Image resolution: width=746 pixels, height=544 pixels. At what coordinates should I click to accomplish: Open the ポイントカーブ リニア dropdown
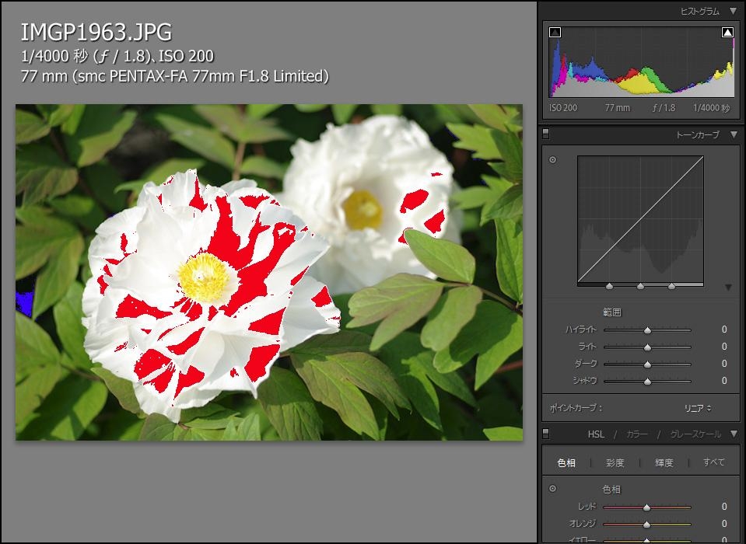pos(698,408)
